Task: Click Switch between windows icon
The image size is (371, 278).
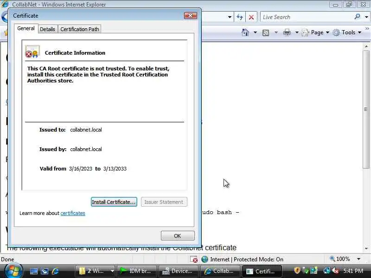Action: (x=45, y=271)
